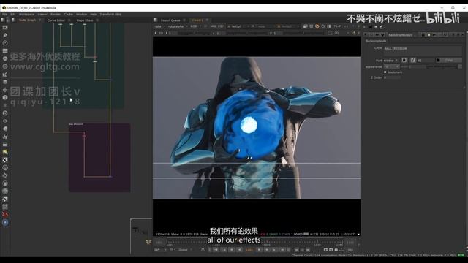Toggle the bookmark checkbox
468x263 pixels.
pos(385,72)
